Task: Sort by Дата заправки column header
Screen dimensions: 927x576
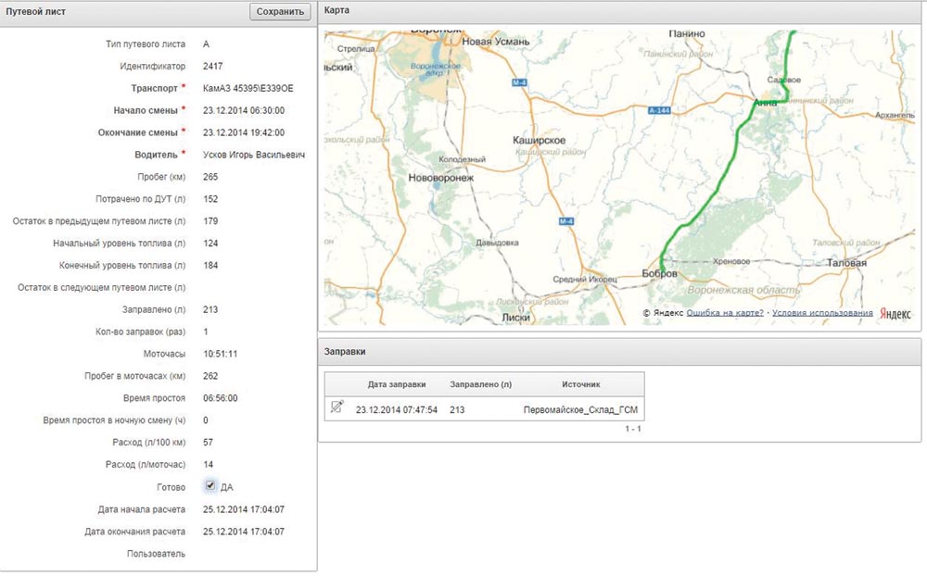Action: click(x=396, y=383)
